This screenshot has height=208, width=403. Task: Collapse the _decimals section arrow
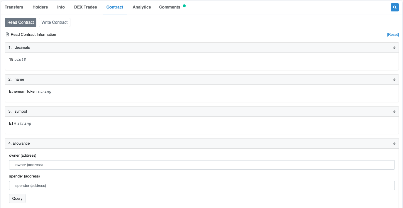click(394, 48)
